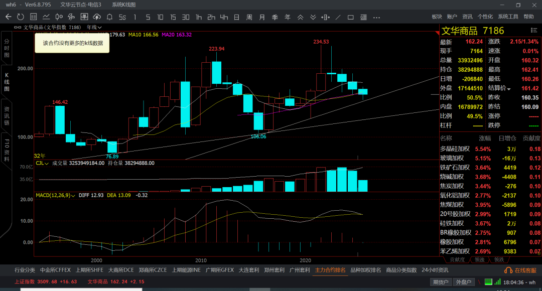Select the 周 weekly period button

click(249, 17)
